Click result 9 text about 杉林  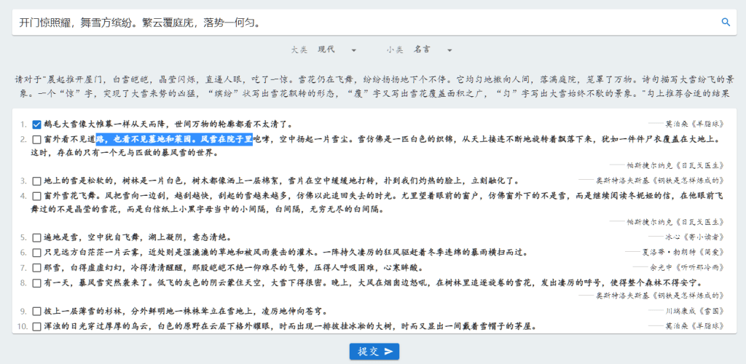(x=186, y=312)
